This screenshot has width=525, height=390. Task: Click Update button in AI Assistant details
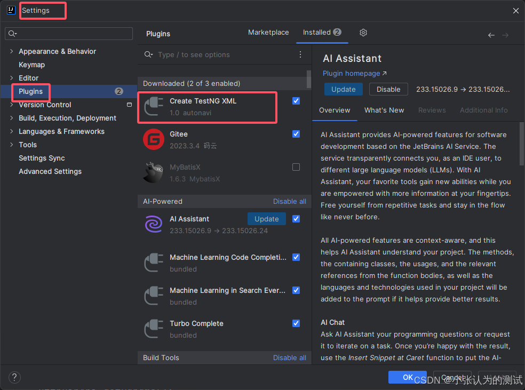(x=343, y=89)
